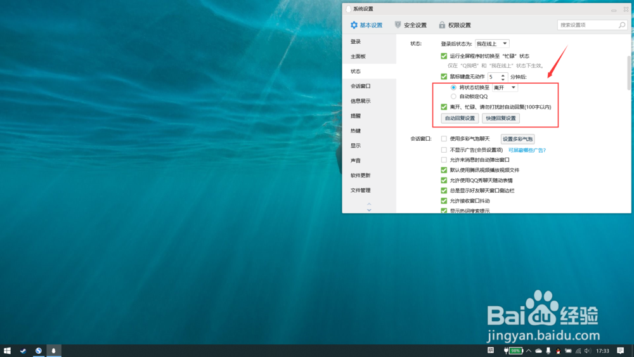
Task: Click the search magnifier icon in settings
Action: point(622,25)
